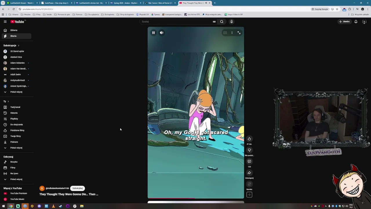Open browser extensions puzzle icon

[350, 9]
